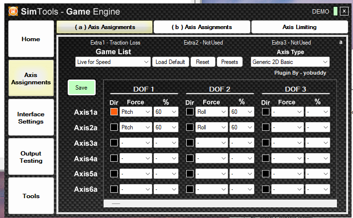
Task: Toggle Axis3a DOF 2 direction box
Action: click(x=190, y=142)
